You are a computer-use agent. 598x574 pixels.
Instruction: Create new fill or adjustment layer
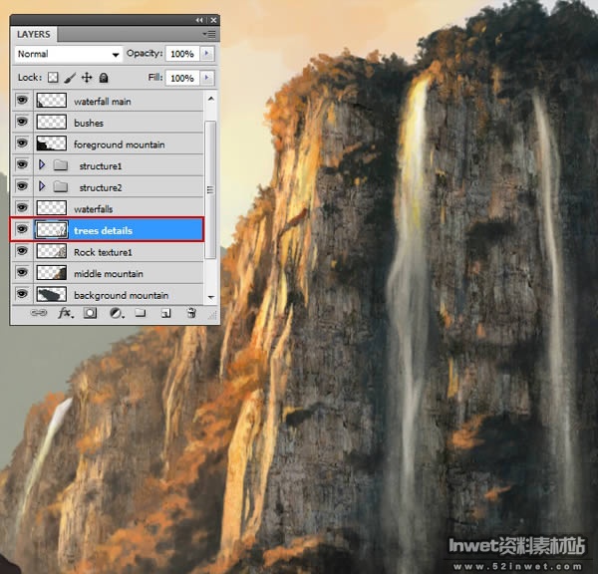click(x=117, y=313)
